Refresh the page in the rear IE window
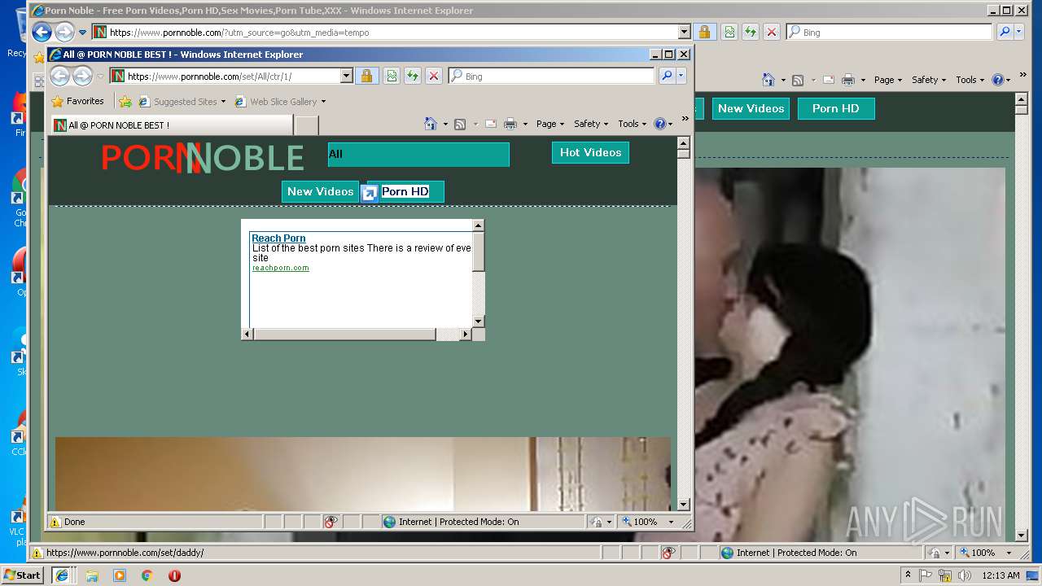This screenshot has width=1042, height=586. pyautogui.click(x=751, y=32)
